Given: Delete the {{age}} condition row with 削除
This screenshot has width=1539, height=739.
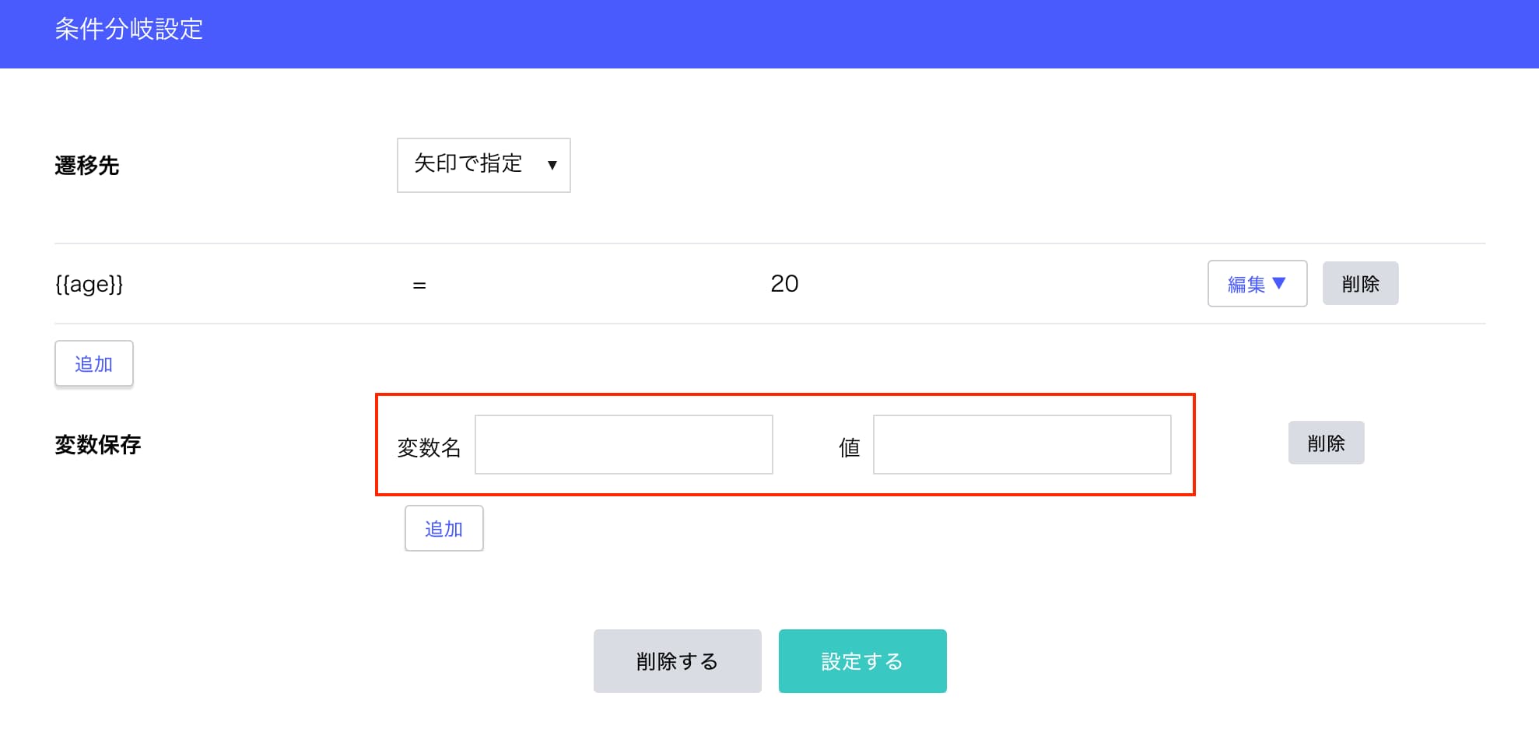Looking at the screenshot, I should point(1360,283).
